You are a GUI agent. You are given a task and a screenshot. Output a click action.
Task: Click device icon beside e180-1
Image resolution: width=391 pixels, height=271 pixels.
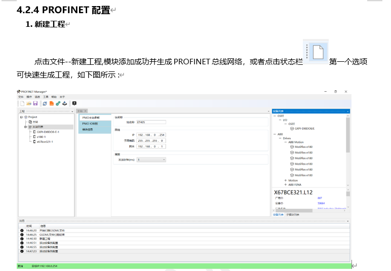coord(34,137)
